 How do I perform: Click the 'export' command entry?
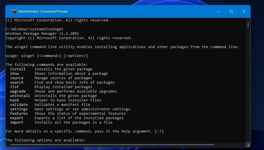[x=17, y=118]
